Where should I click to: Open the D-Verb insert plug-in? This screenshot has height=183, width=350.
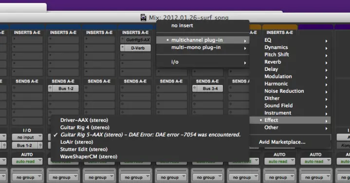[x=138, y=48]
